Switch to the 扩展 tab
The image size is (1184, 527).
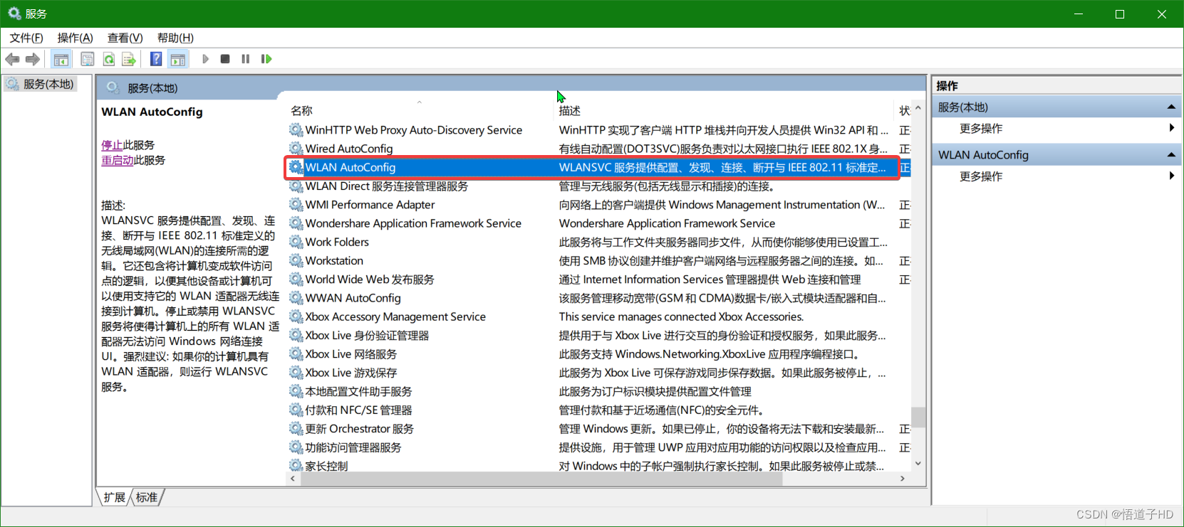coord(114,497)
